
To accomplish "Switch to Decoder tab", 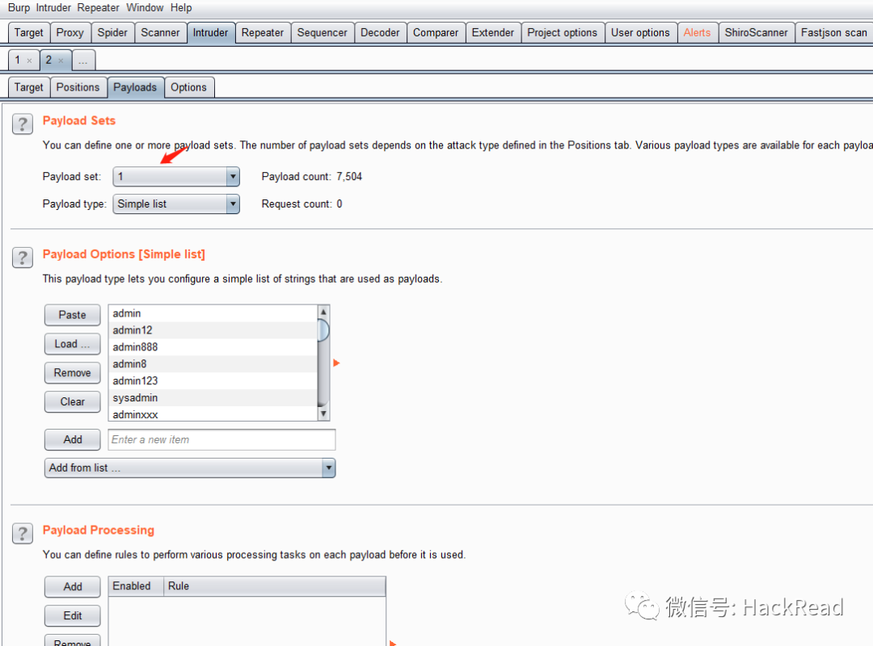I will coord(380,33).
